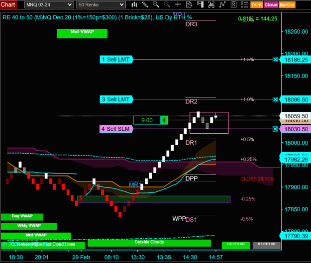Screen dimensions: 311x263
Task: Click the DPP pivot label
Action: click(192, 178)
